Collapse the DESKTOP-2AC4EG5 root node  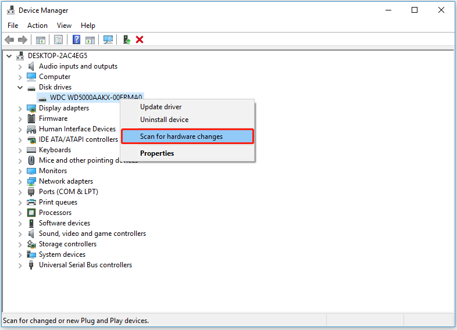pos(9,56)
